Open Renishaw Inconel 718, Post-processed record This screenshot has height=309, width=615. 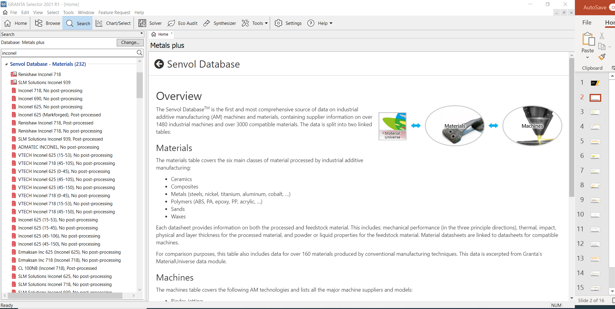(x=56, y=123)
